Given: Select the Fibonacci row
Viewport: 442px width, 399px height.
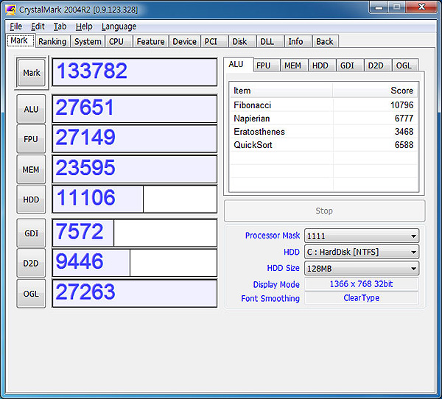Looking at the screenshot, I should pos(323,105).
